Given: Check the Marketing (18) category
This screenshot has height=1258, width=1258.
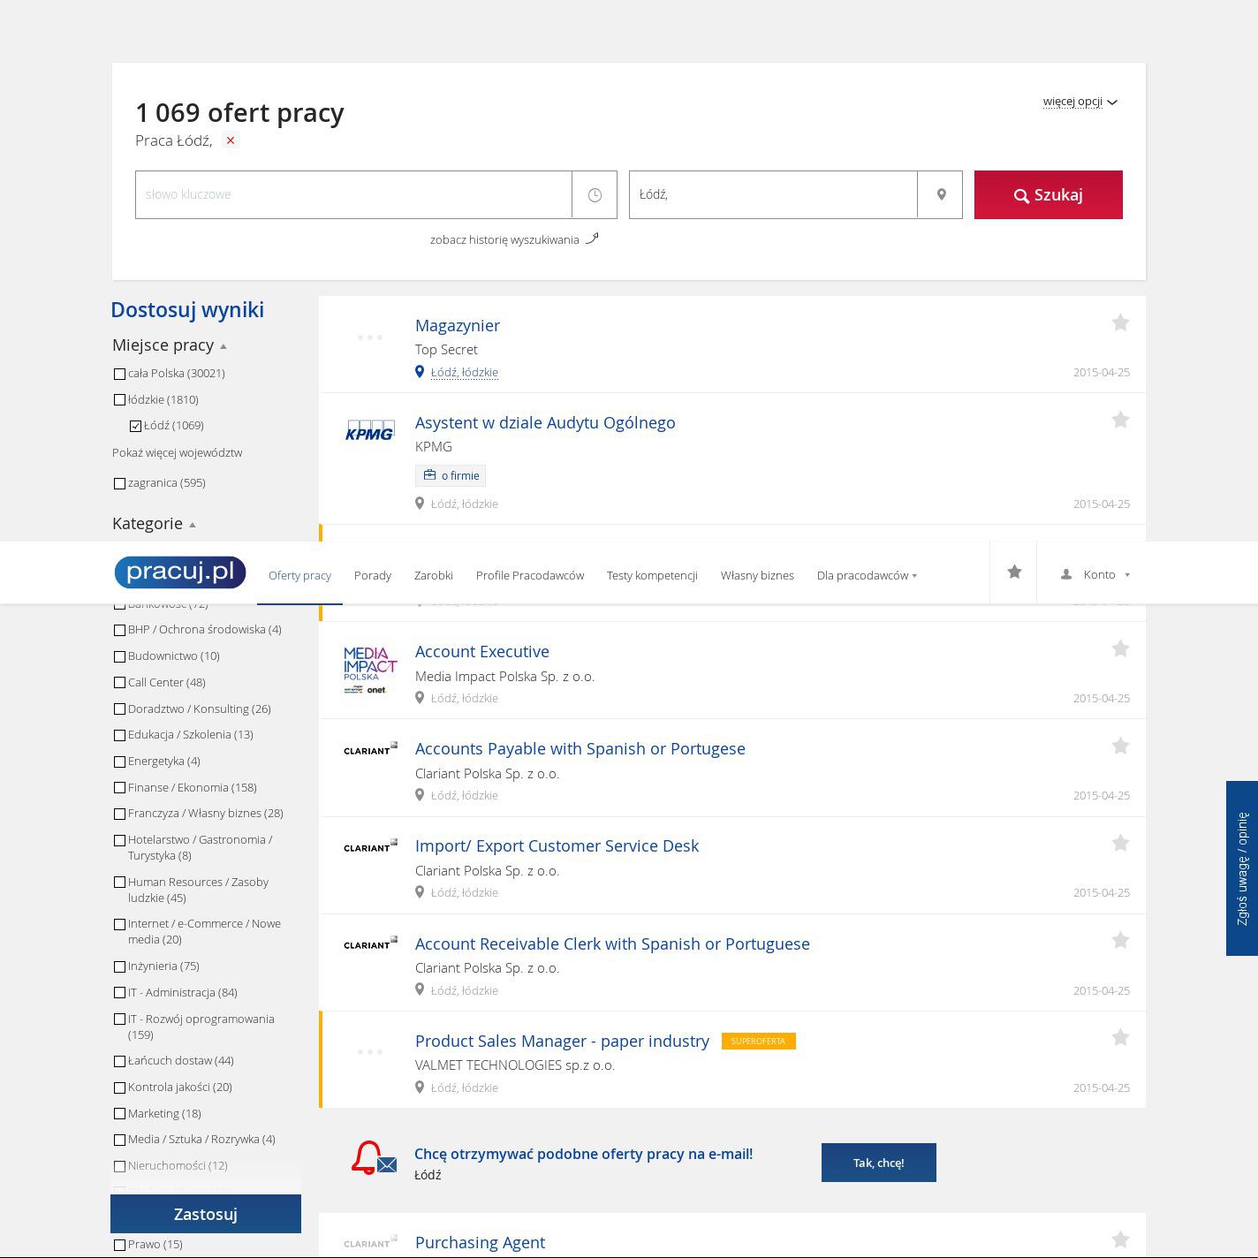Looking at the screenshot, I should [119, 1114].
